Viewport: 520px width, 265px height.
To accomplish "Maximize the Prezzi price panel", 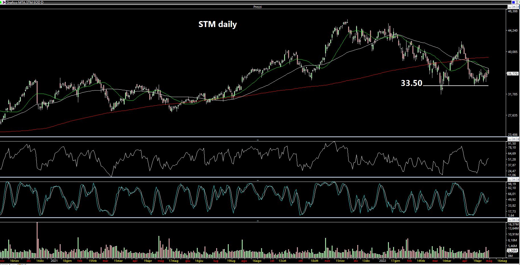I will [x=514, y=7].
